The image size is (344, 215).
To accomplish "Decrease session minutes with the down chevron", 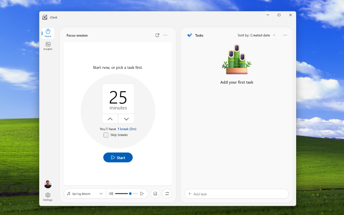I will pos(126,118).
